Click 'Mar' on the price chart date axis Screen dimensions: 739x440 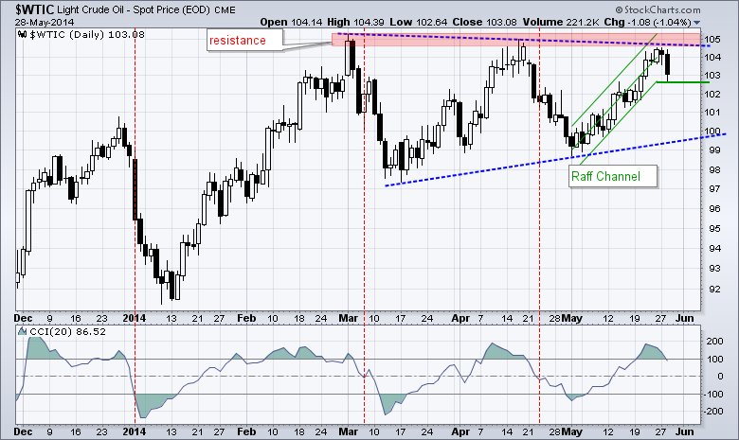pos(349,318)
